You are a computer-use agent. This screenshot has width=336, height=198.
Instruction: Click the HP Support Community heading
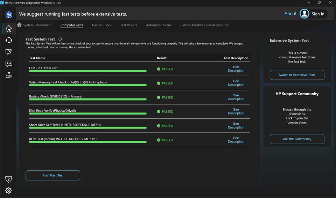tap(297, 94)
